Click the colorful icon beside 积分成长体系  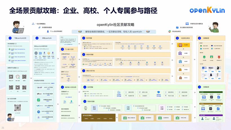[170, 31]
